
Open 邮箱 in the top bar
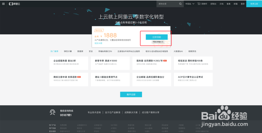click(236, 4)
